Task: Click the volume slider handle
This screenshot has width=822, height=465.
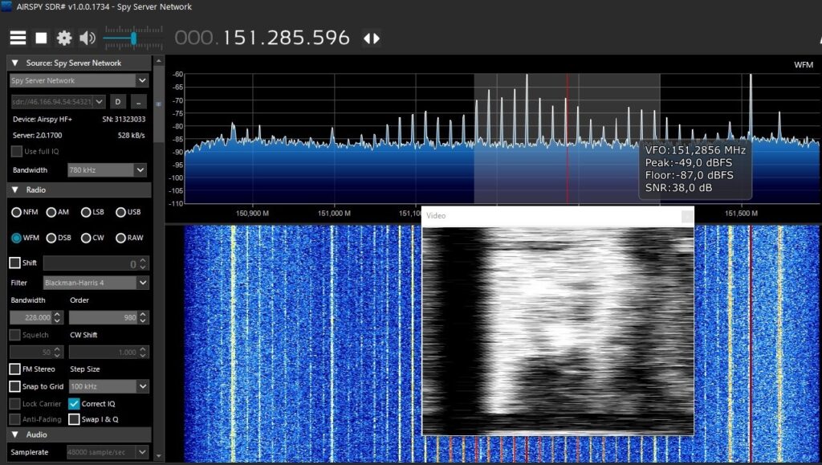Action: (133, 38)
